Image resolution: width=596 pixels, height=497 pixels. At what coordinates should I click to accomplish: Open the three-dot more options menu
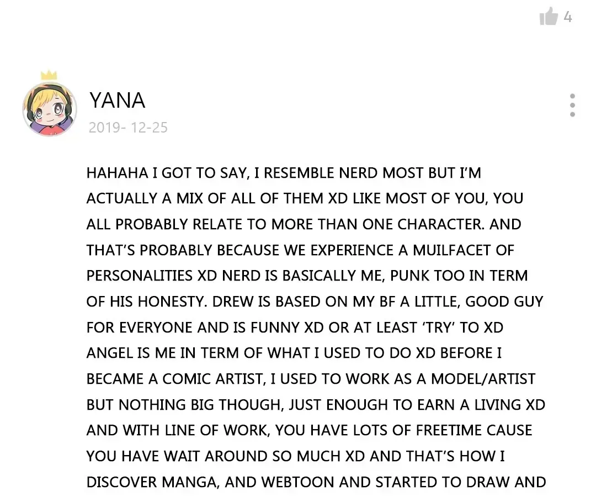[x=572, y=105]
